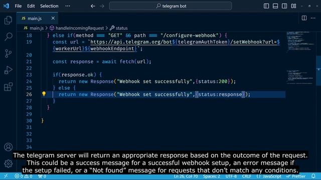
Task: Click Ln 26, Col 70 status item
Action: click(x=186, y=176)
